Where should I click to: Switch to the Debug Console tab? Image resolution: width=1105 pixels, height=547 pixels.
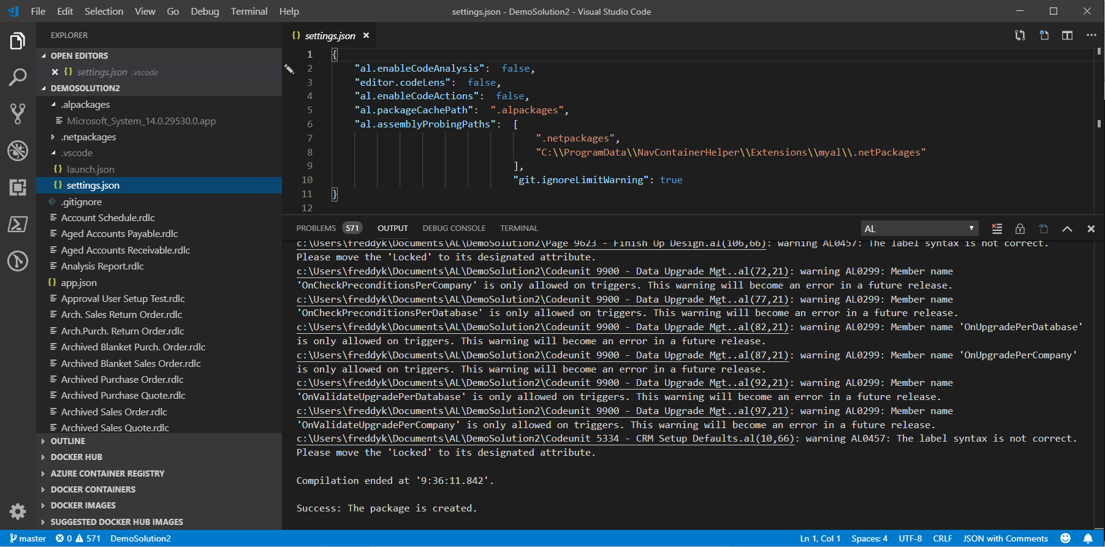(x=454, y=228)
